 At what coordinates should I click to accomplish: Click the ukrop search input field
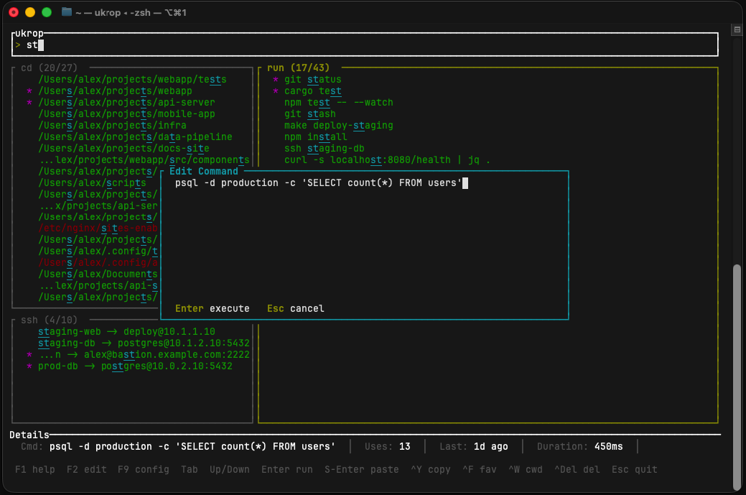(x=365, y=45)
